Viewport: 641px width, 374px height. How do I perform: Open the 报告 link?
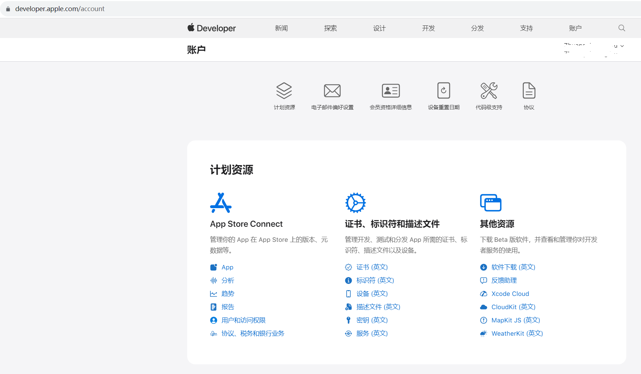point(228,307)
